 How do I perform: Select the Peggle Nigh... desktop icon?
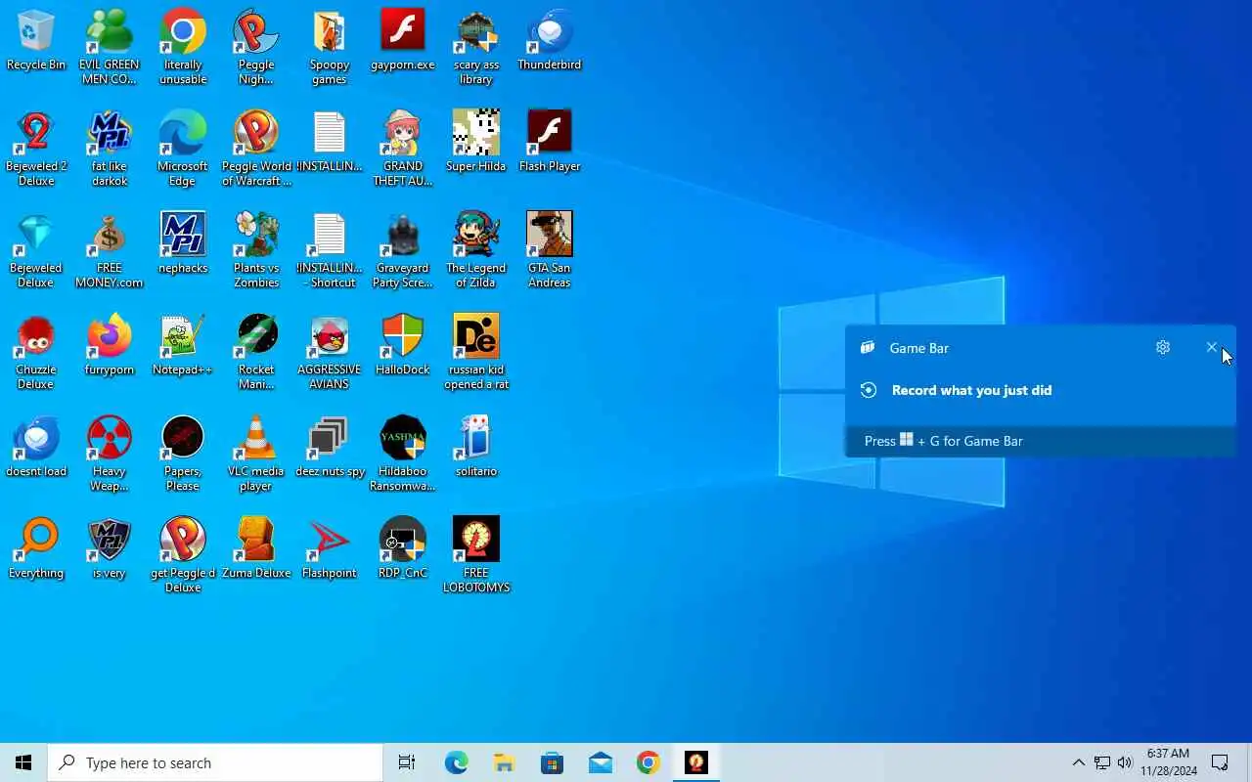click(x=256, y=48)
